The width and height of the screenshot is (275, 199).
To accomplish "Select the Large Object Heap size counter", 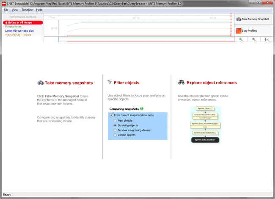I will 19,31.
